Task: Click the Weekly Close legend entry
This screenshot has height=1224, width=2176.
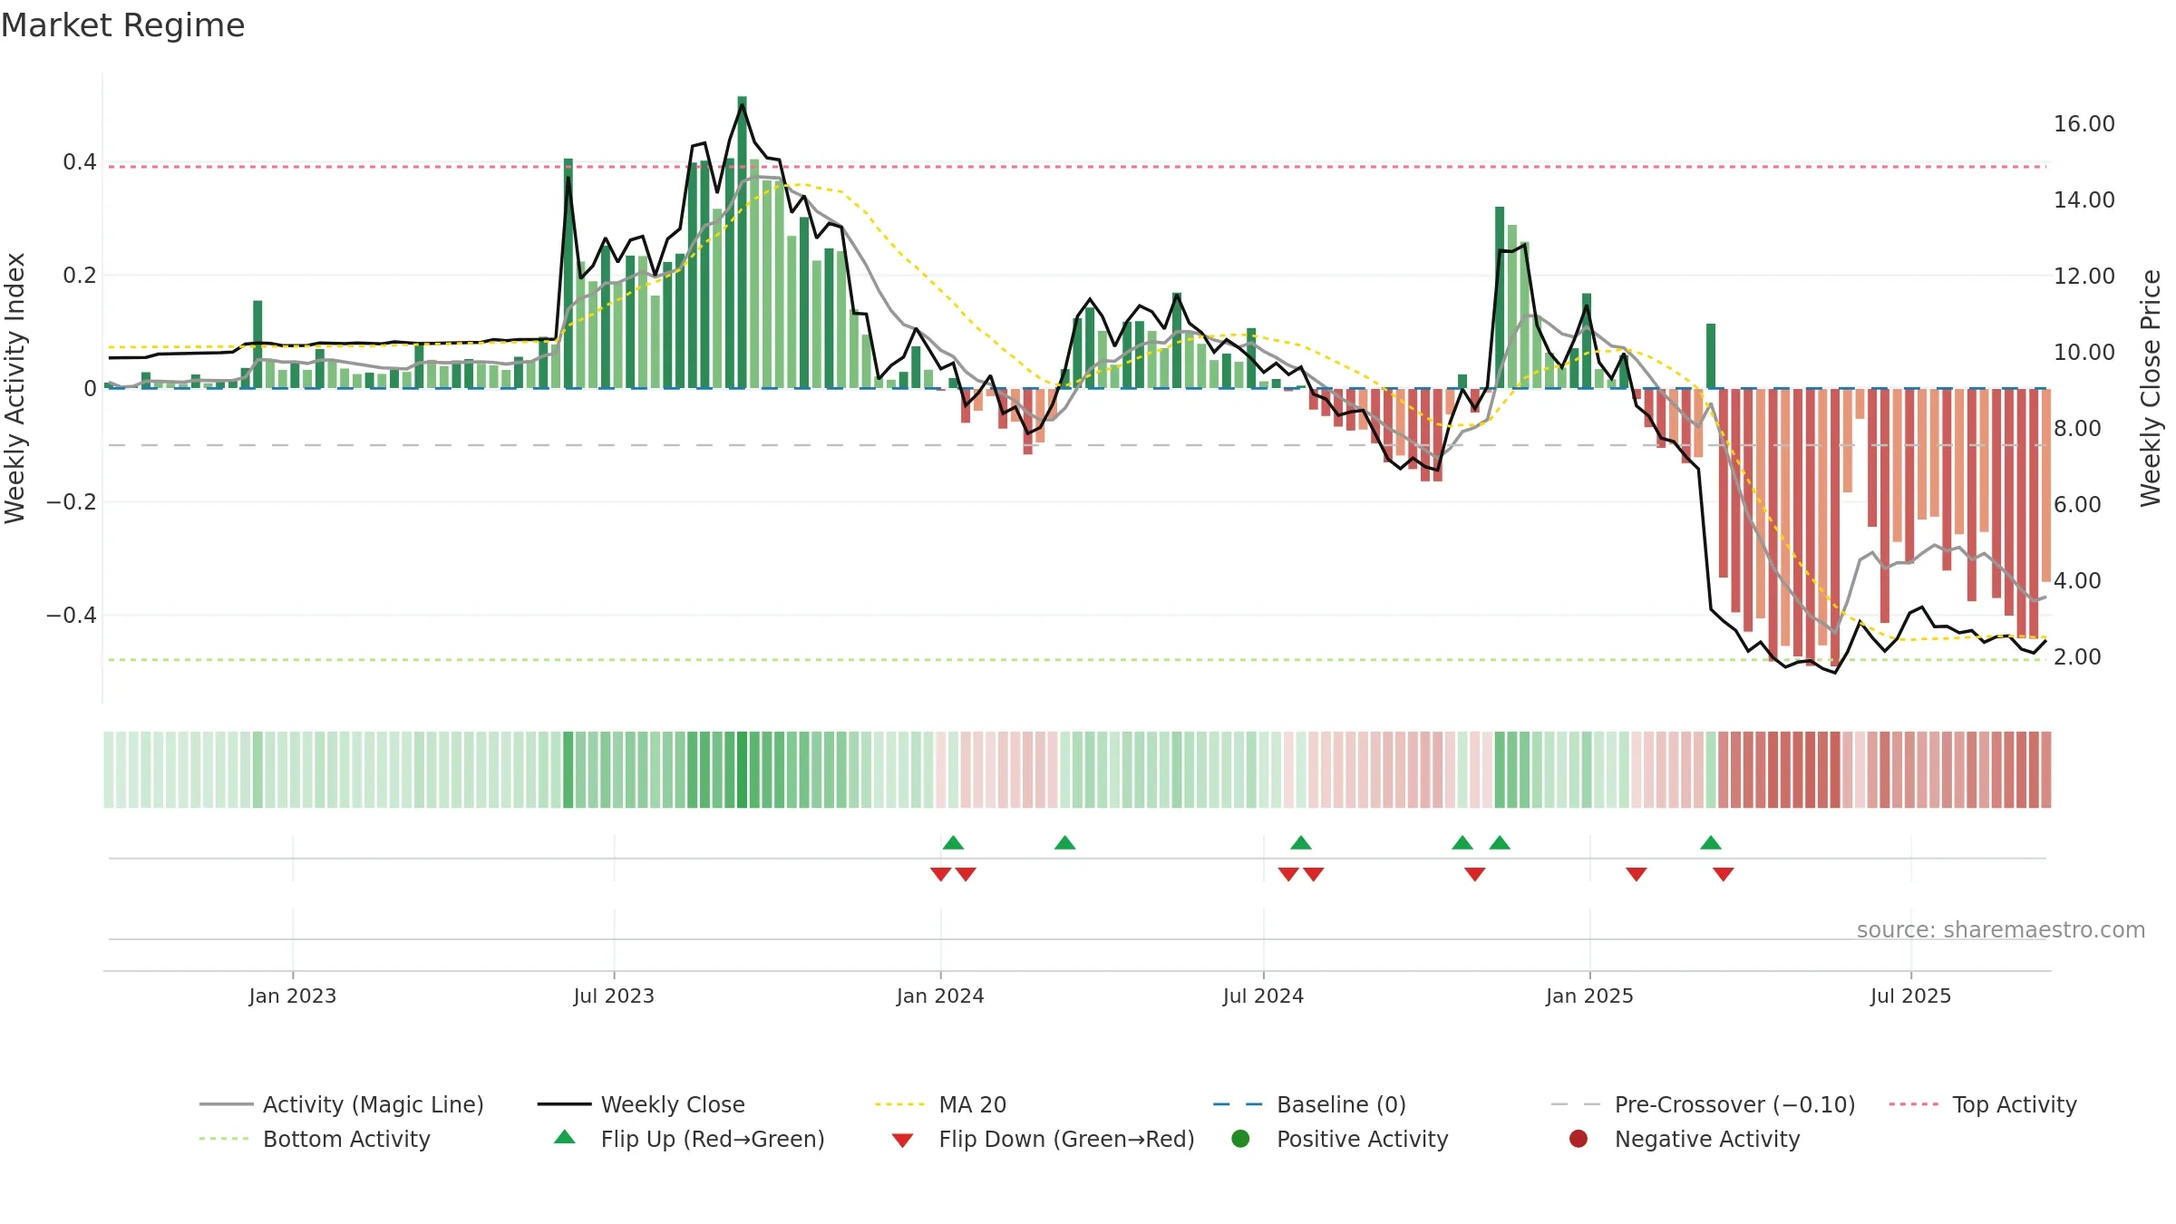Action: point(641,1104)
